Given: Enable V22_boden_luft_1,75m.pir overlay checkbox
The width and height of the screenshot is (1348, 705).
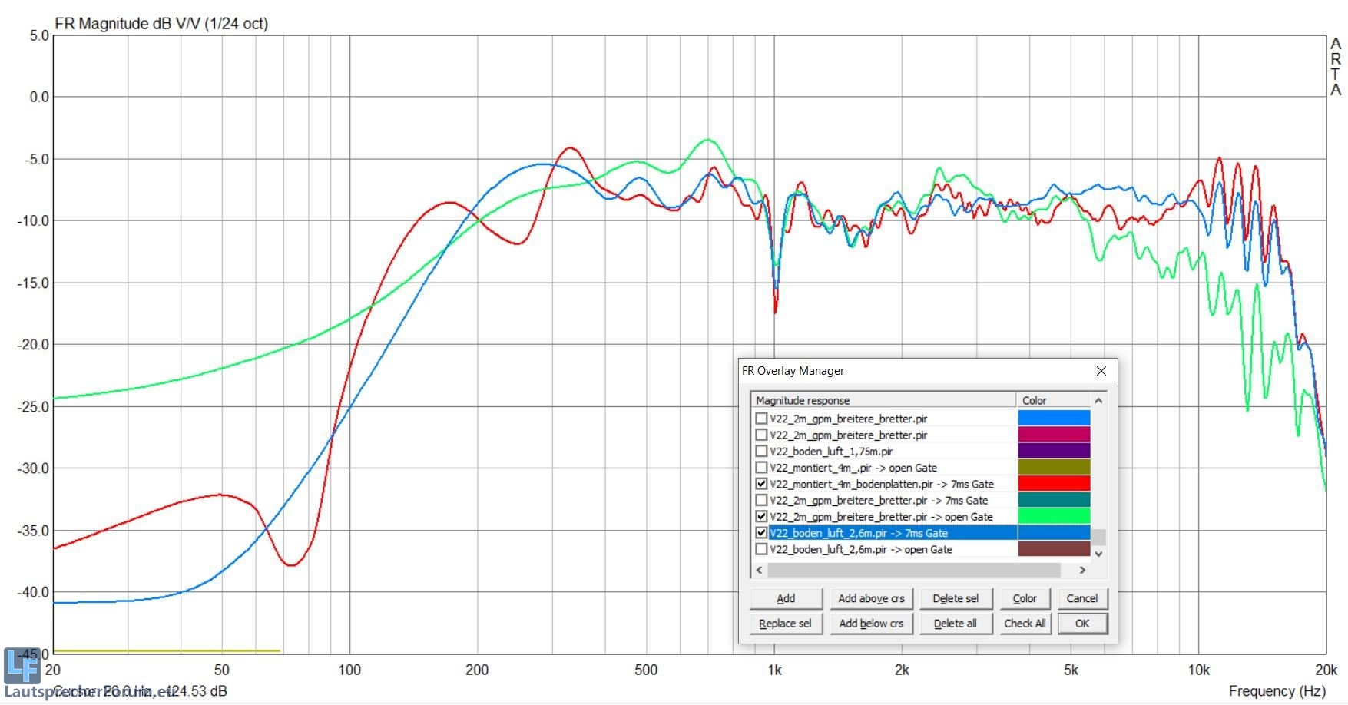Looking at the screenshot, I should tap(761, 452).
